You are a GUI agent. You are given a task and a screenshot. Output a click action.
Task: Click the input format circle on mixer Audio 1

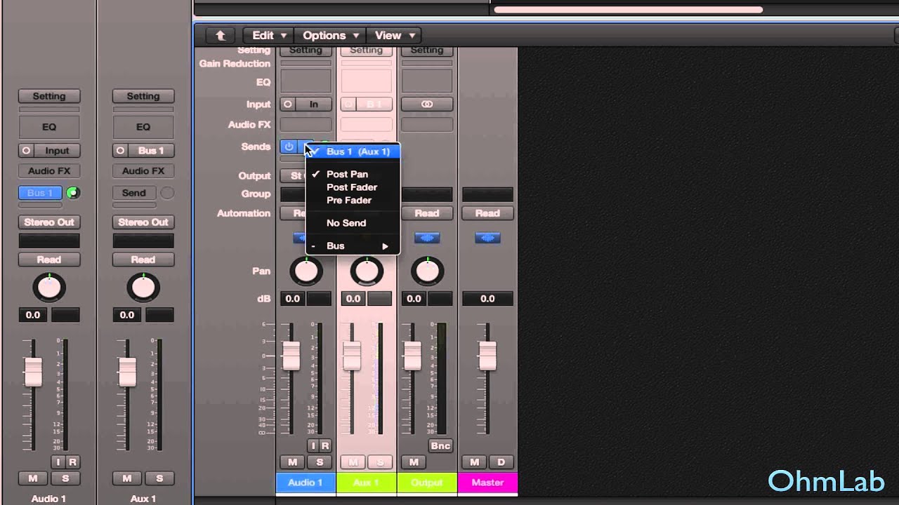coord(287,104)
